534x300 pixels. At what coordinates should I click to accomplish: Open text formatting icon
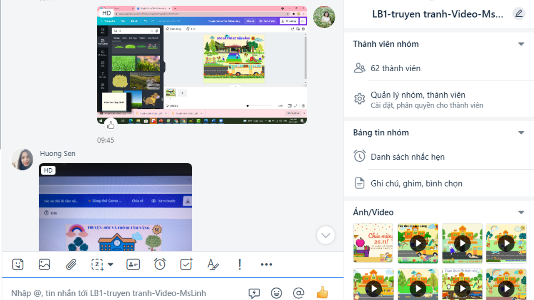click(x=213, y=264)
